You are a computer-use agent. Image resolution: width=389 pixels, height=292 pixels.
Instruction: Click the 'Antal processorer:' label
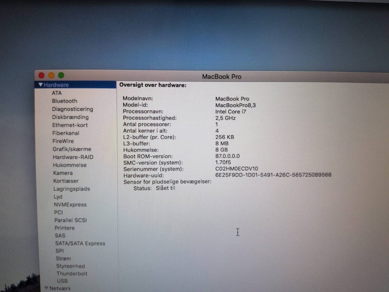point(147,125)
